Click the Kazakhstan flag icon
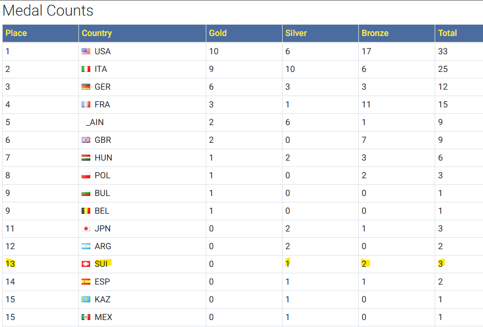This screenshot has height=327, width=483. pyautogui.click(x=86, y=300)
